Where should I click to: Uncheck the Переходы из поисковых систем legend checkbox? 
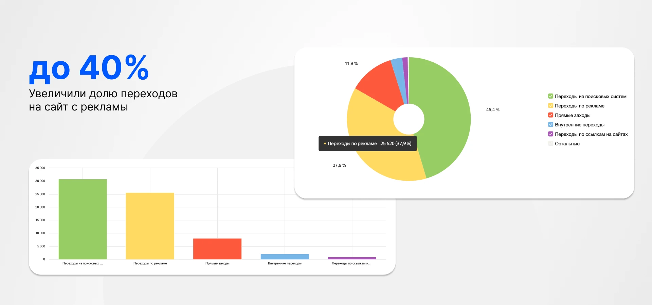point(550,96)
